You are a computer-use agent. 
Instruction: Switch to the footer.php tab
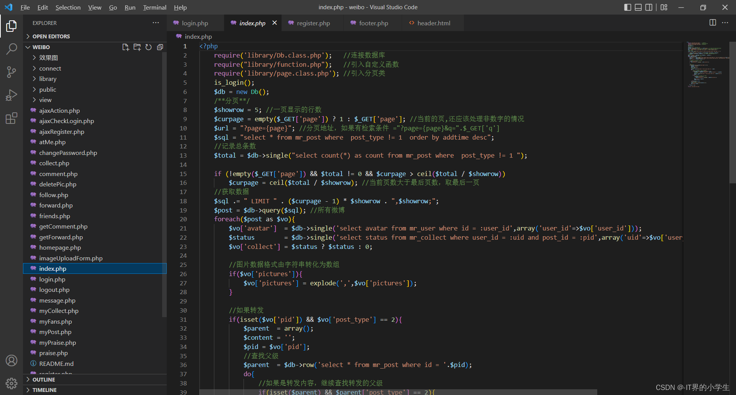tap(373, 23)
